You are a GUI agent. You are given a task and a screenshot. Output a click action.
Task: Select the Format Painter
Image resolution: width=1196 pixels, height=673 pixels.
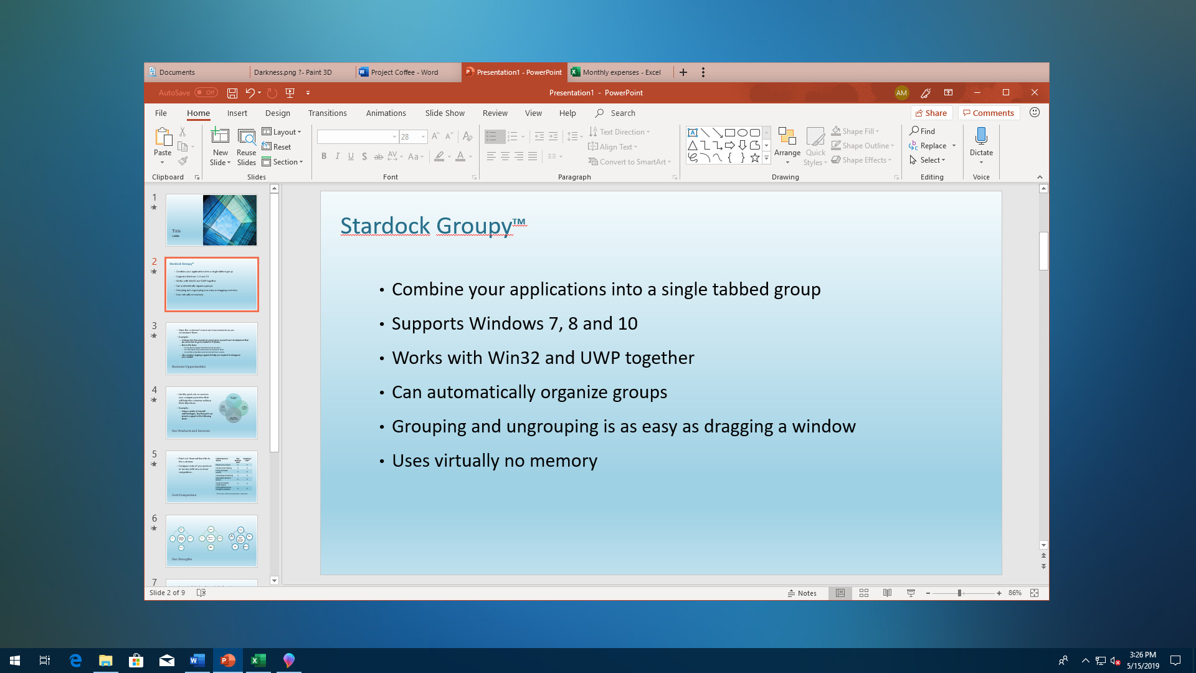point(183,161)
